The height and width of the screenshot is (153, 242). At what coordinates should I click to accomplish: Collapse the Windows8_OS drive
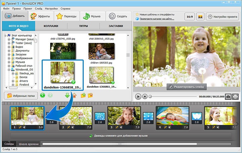coord(9,70)
